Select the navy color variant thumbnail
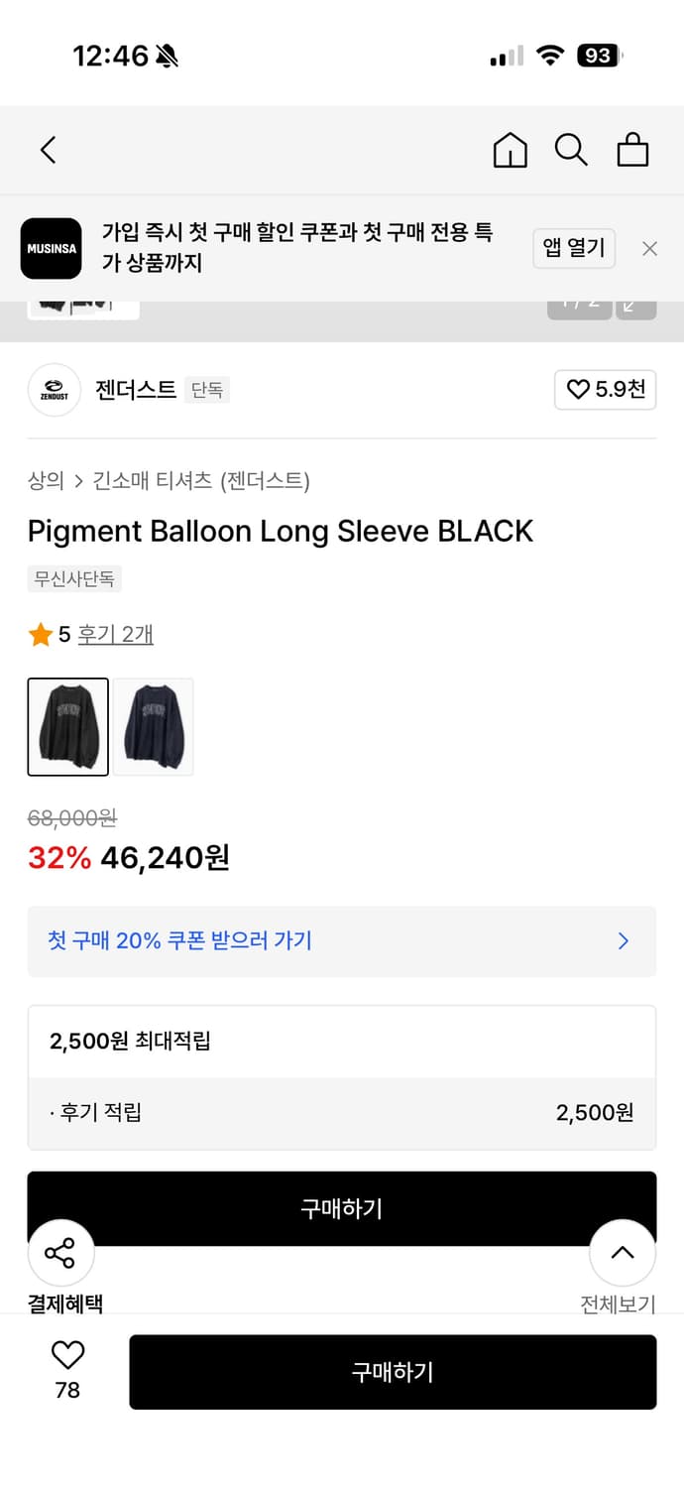The width and height of the screenshot is (684, 1488). (x=153, y=727)
